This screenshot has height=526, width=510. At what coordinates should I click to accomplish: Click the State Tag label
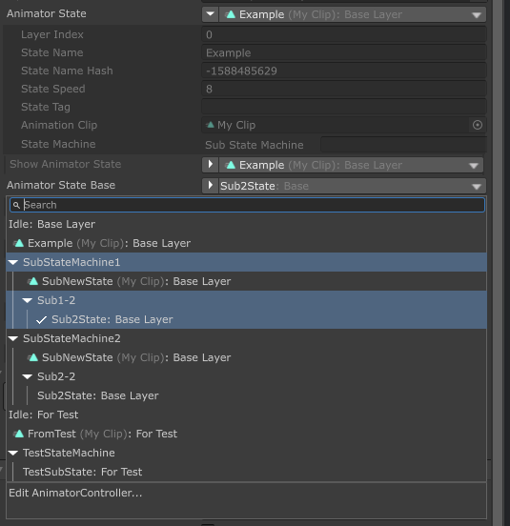(x=46, y=107)
